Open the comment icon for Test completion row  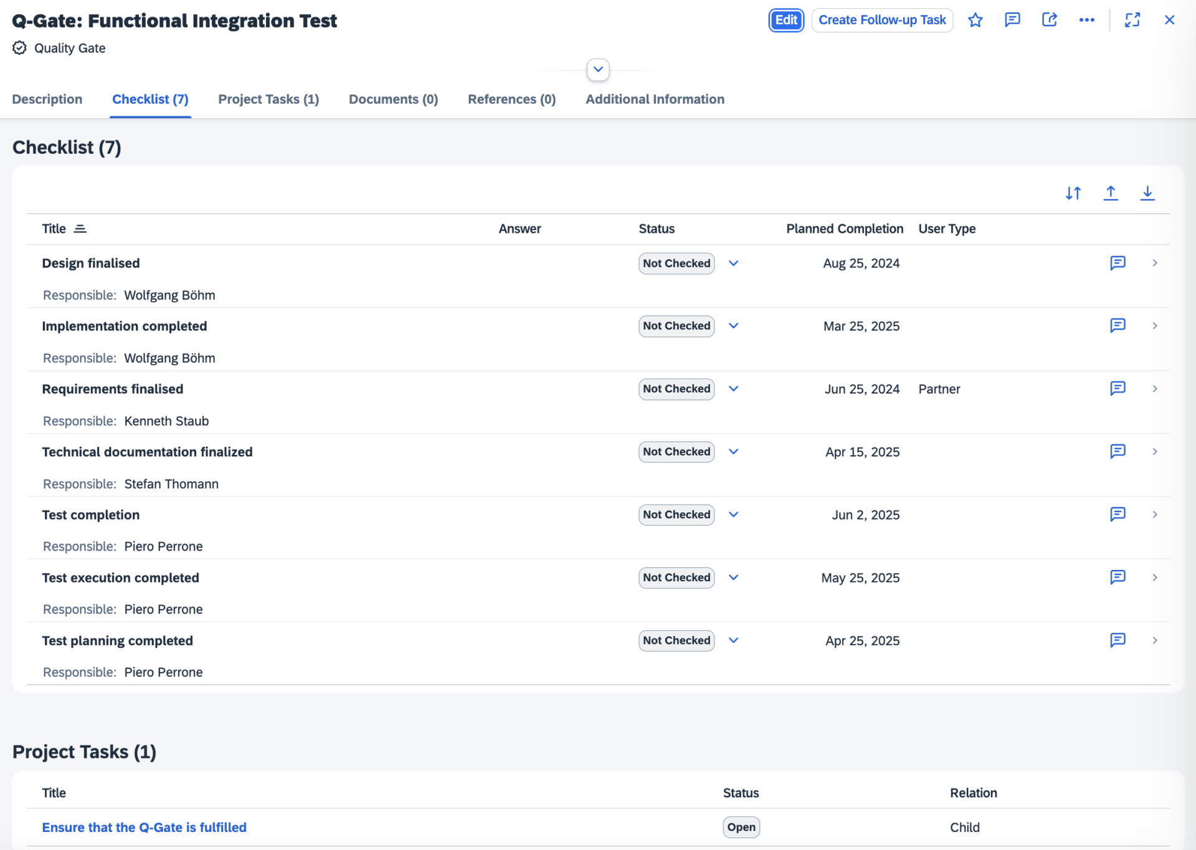[1118, 515]
